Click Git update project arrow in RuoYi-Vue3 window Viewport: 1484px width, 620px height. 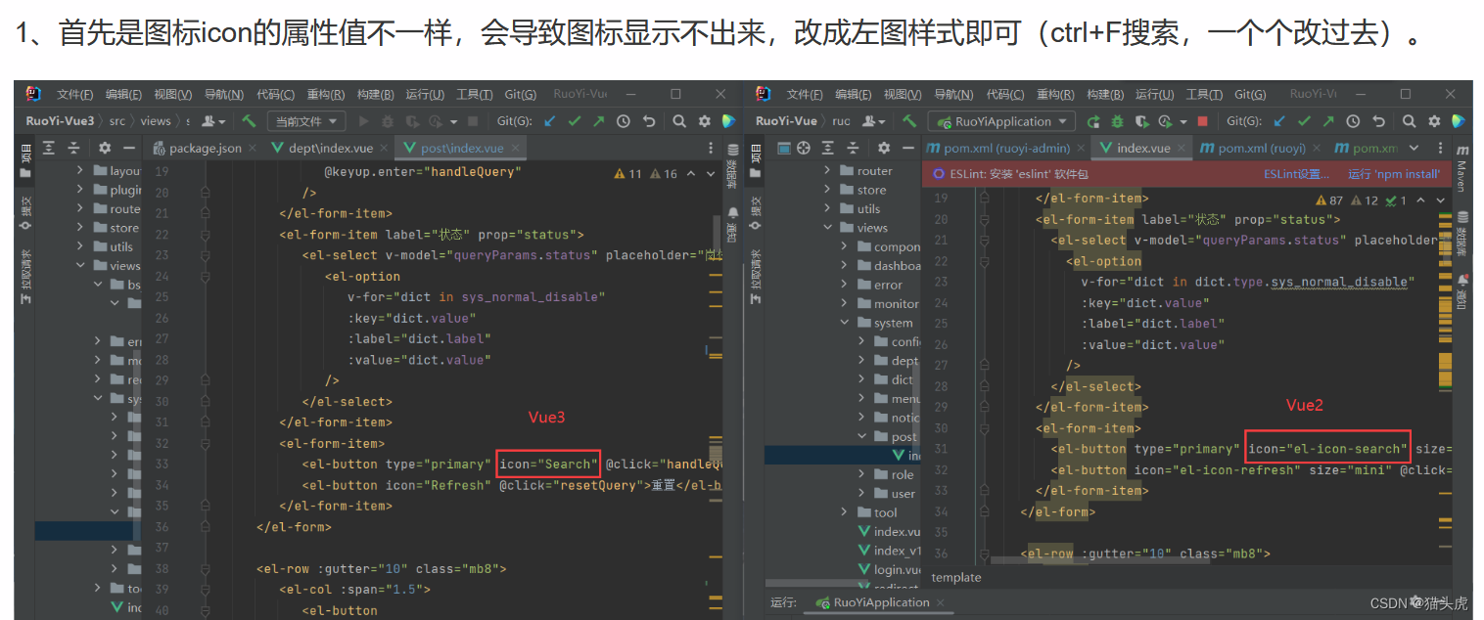pyautogui.click(x=550, y=121)
